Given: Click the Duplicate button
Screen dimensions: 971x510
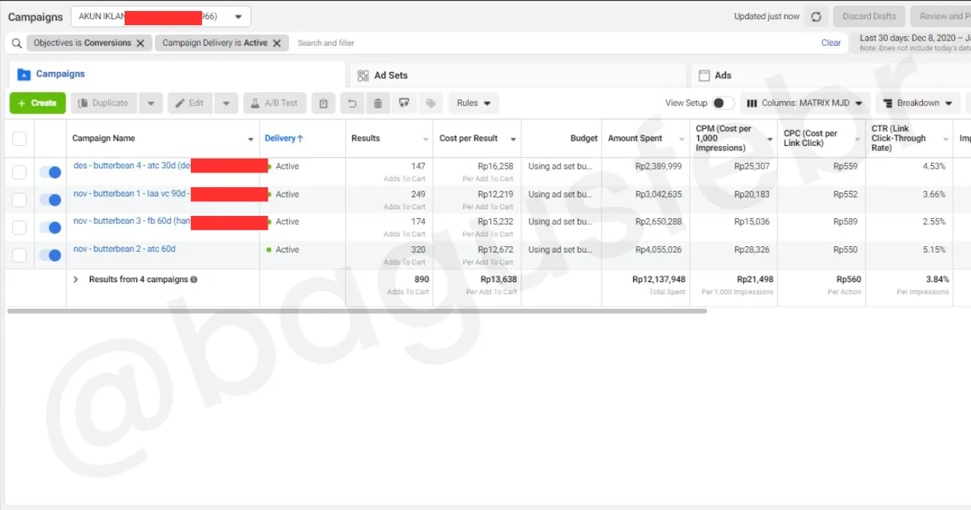Looking at the screenshot, I should coord(103,103).
